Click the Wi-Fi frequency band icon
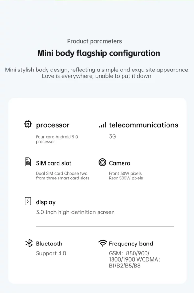The image size is (194, 293). pyautogui.click(x=102, y=243)
